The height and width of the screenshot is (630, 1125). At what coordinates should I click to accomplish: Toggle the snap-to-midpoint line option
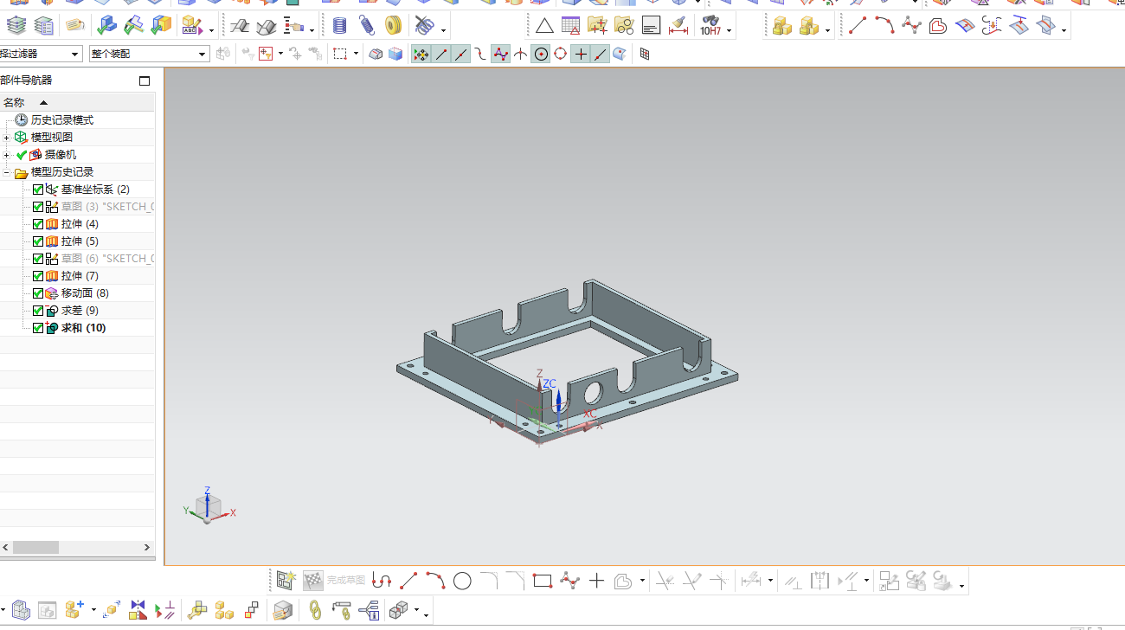pos(461,54)
